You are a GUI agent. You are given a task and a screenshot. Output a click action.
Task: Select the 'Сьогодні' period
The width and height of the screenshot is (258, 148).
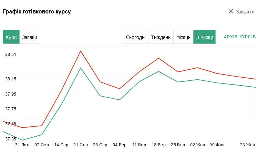point(136,37)
